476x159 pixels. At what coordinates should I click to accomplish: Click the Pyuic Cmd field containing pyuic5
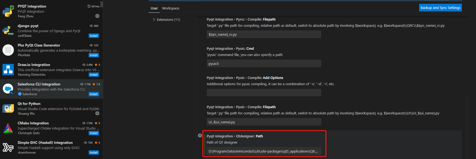(264, 64)
